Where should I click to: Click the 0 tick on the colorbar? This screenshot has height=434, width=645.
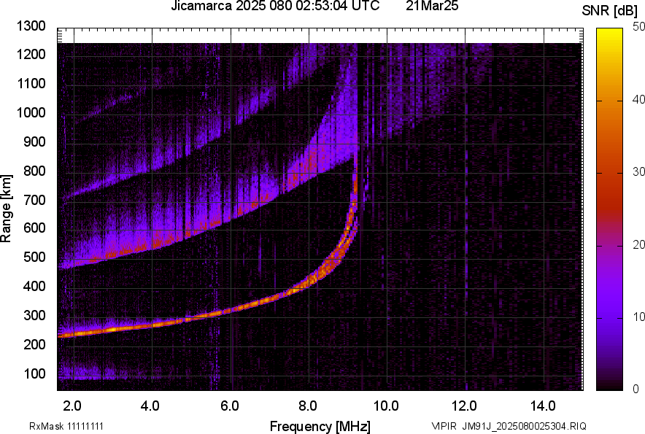636,389
